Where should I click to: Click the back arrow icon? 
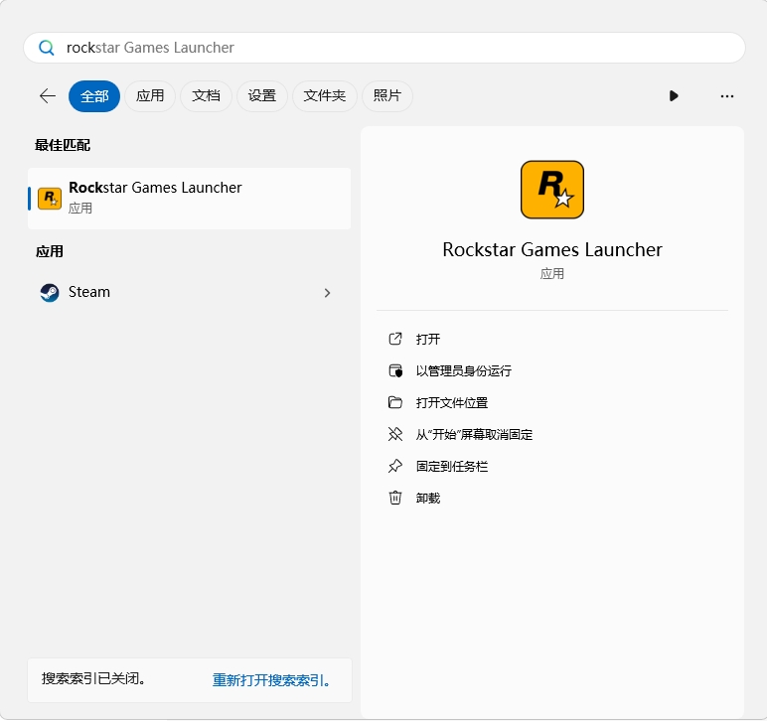(x=47, y=96)
